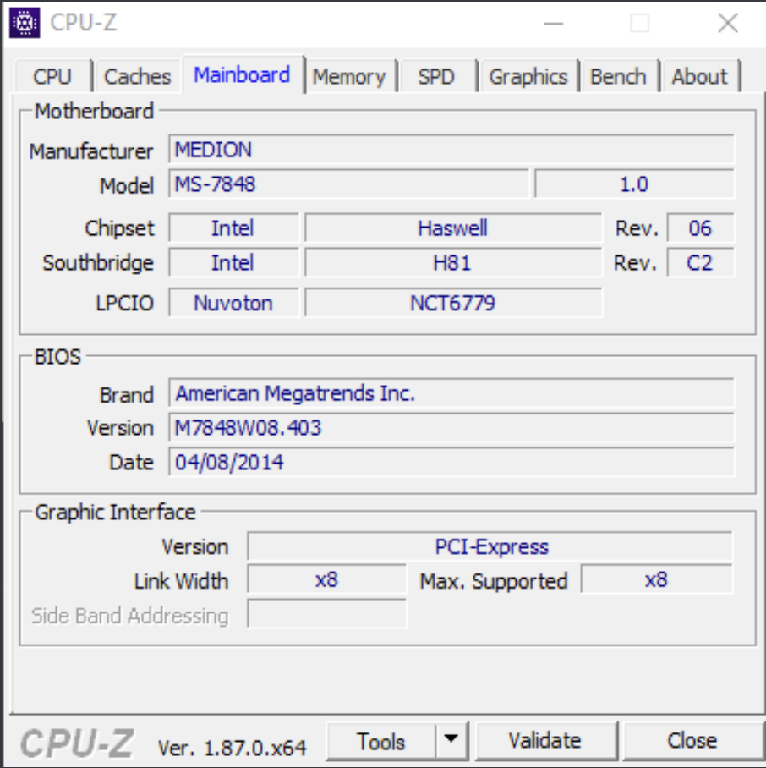
Task: Click the Link Width x8 value
Action: click(326, 579)
